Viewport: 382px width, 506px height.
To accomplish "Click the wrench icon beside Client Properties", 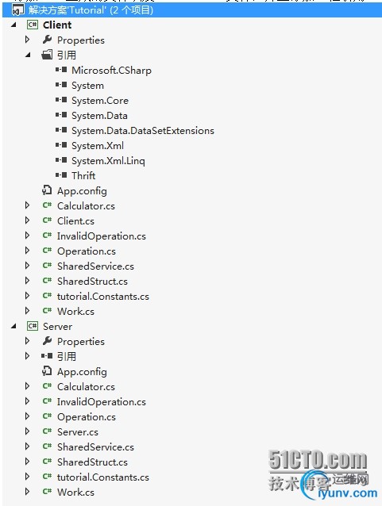I will coord(47,40).
